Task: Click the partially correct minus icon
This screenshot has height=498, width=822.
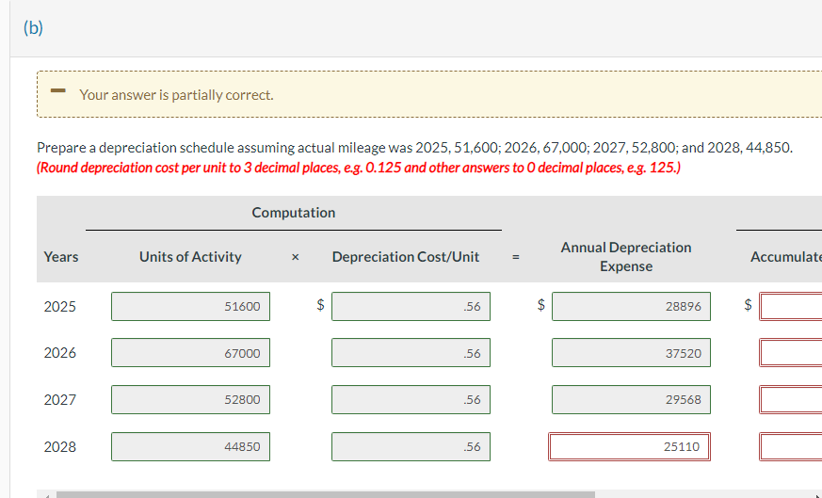Action: coord(57,90)
